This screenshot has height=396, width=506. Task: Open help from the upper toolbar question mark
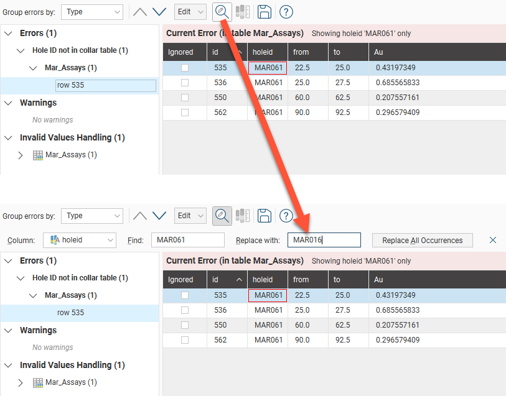click(x=286, y=12)
